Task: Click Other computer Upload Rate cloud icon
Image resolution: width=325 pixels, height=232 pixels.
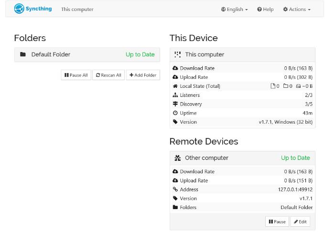Action: (x=175, y=180)
